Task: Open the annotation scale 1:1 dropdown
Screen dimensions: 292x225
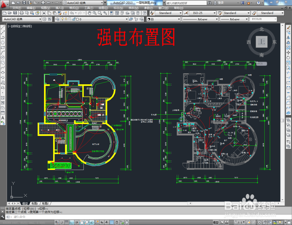Action: pyautogui.click(x=239, y=222)
